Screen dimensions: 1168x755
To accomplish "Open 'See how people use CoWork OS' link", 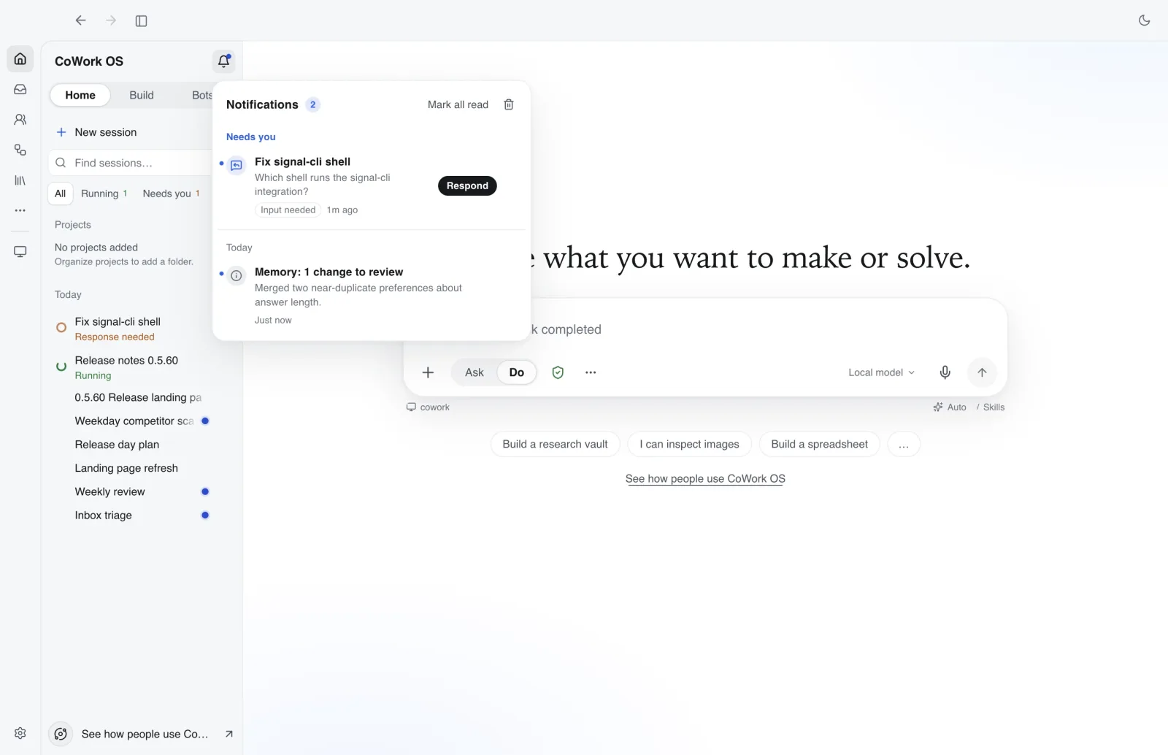I will click(705, 479).
